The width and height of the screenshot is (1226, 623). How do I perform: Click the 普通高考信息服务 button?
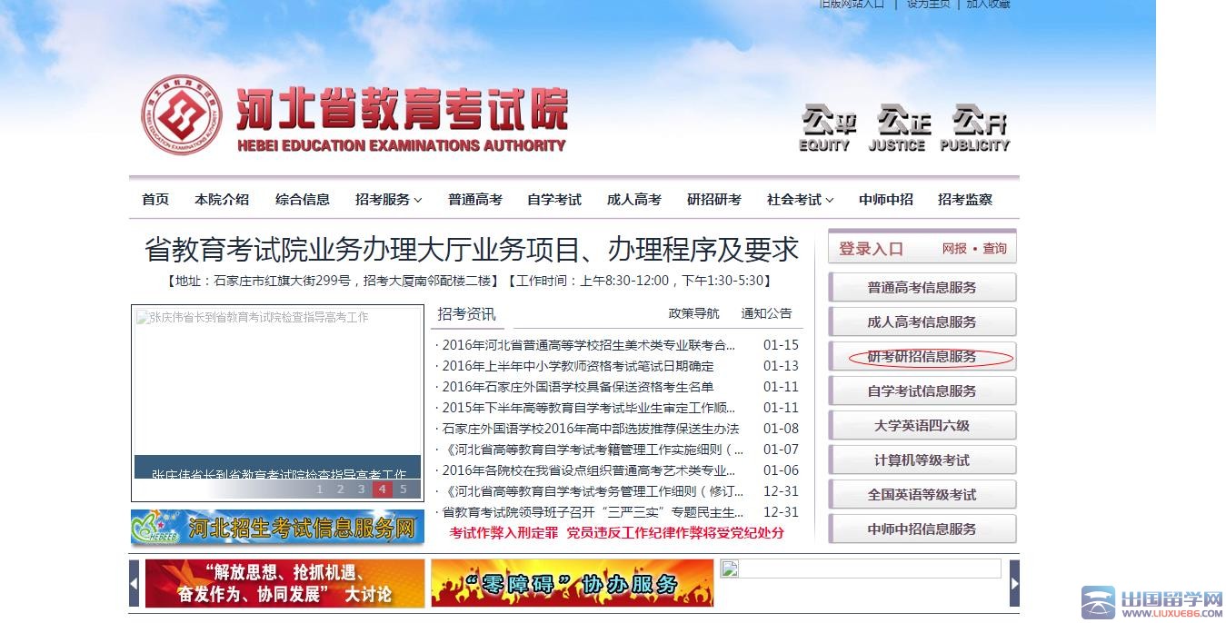922,288
